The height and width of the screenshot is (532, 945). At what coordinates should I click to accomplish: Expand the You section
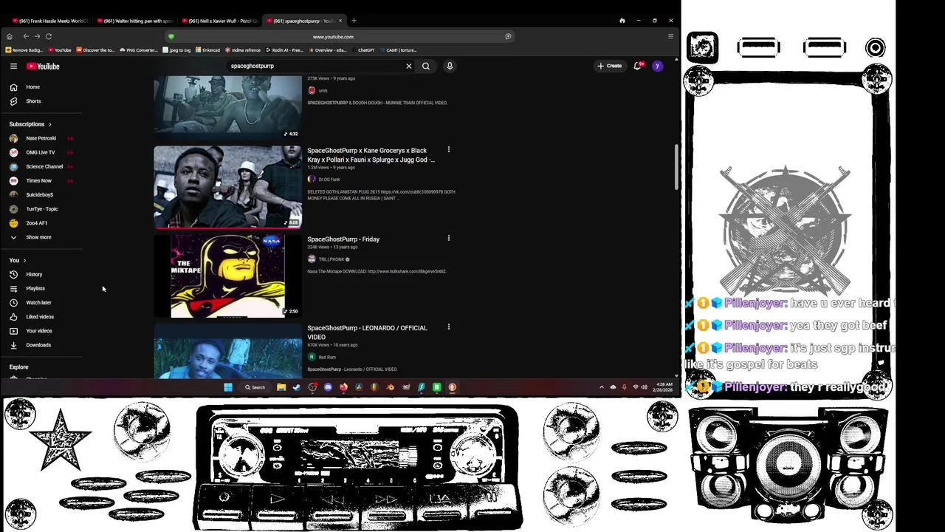18,260
